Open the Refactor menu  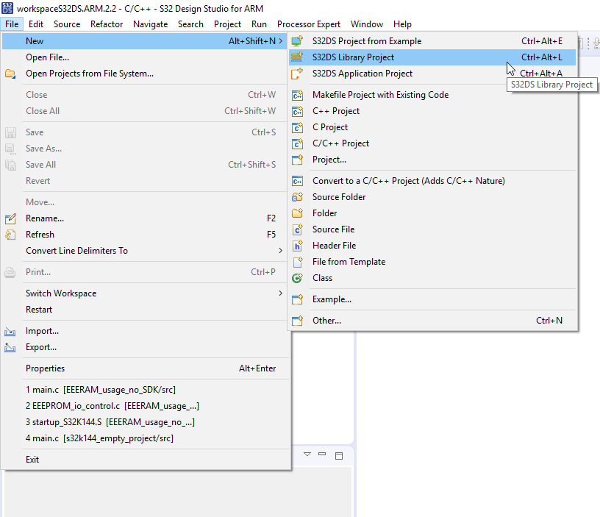click(107, 24)
